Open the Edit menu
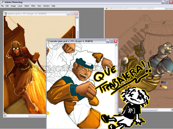 tap(7, 6)
